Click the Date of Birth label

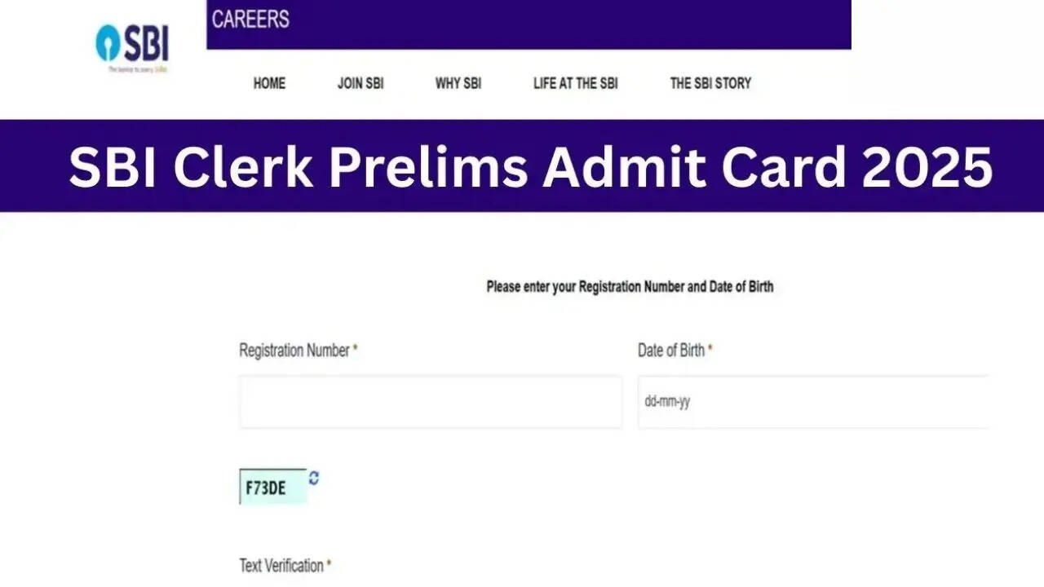click(x=670, y=351)
